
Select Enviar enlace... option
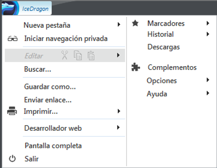click(48, 100)
